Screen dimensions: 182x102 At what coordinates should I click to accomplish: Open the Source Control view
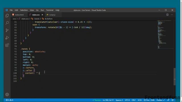(x=7, y=30)
